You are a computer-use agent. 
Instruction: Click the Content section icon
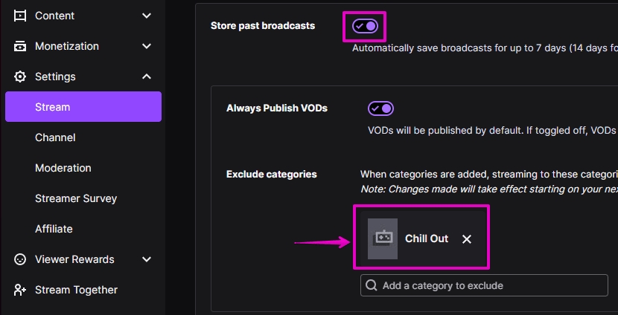point(19,16)
